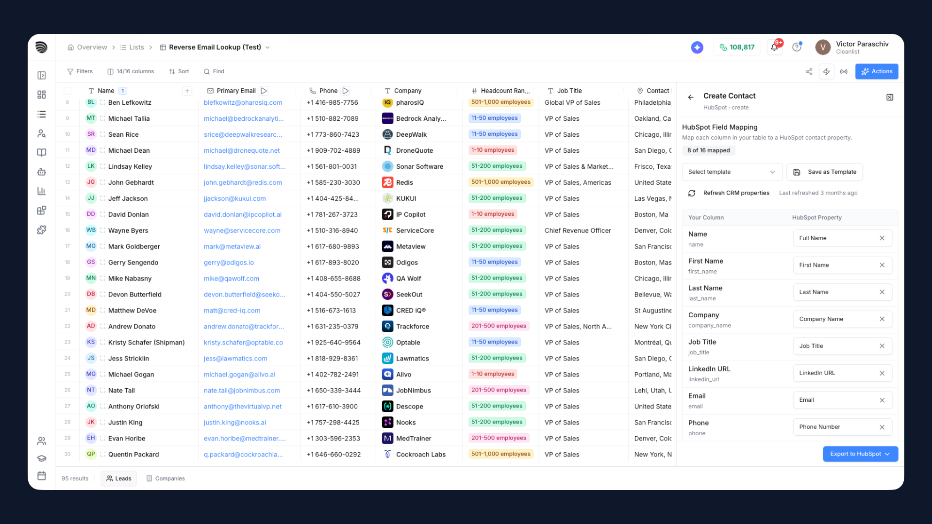Click Save as Template button
This screenshot has height=524, width=932.
coord(824,172)
